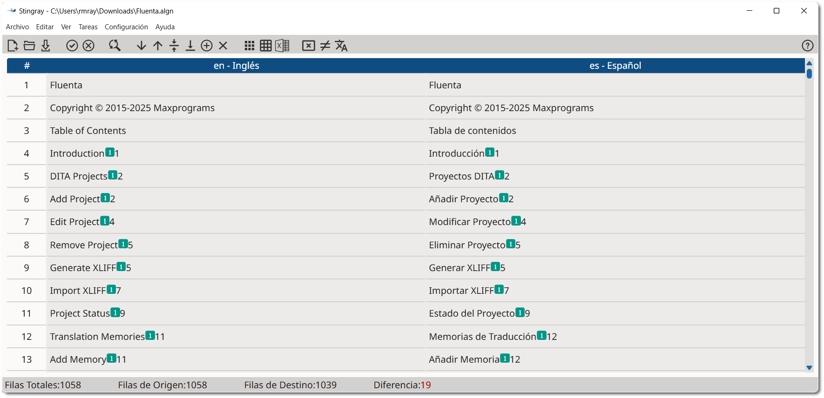Click the 'en - Inglés' column header

[236, 66]
